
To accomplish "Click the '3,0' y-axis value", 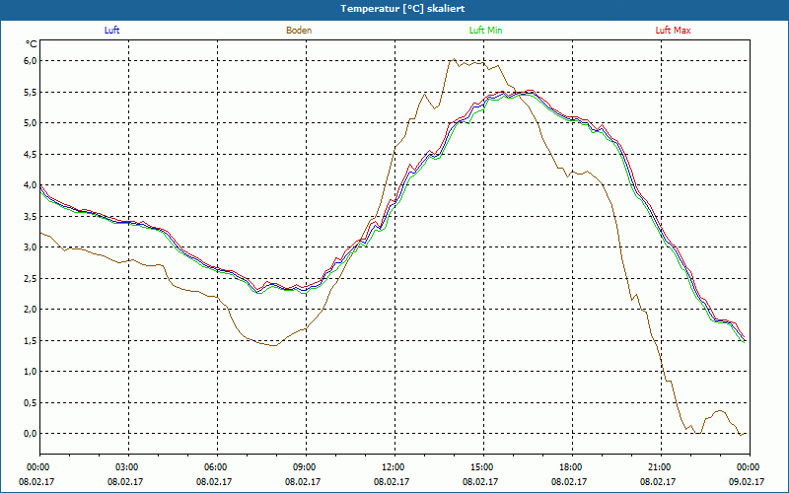I will pyautogui.click(x=32, y=247).
